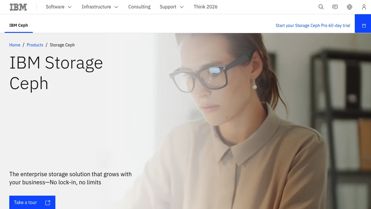This screenshot has width=371, height=209.
Task: Open Think 2026 in top navigation
Action: pos(205,7)
